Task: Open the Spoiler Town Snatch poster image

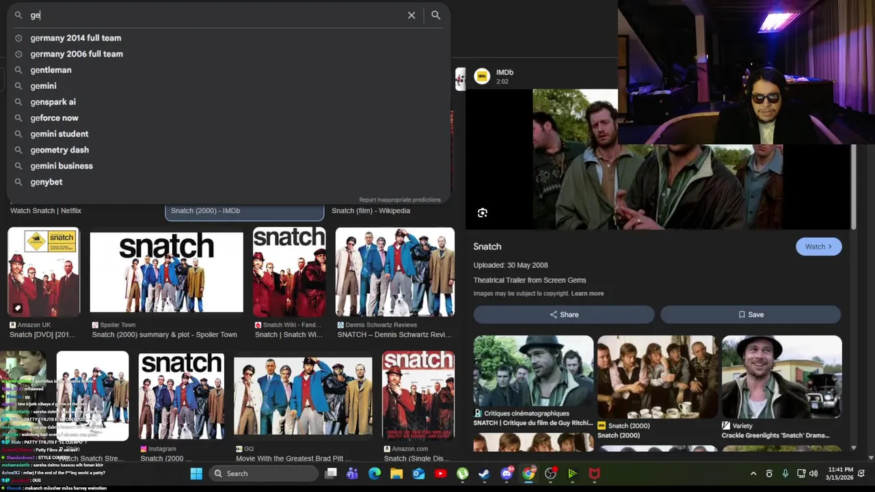Action: [x=166, y=272]
